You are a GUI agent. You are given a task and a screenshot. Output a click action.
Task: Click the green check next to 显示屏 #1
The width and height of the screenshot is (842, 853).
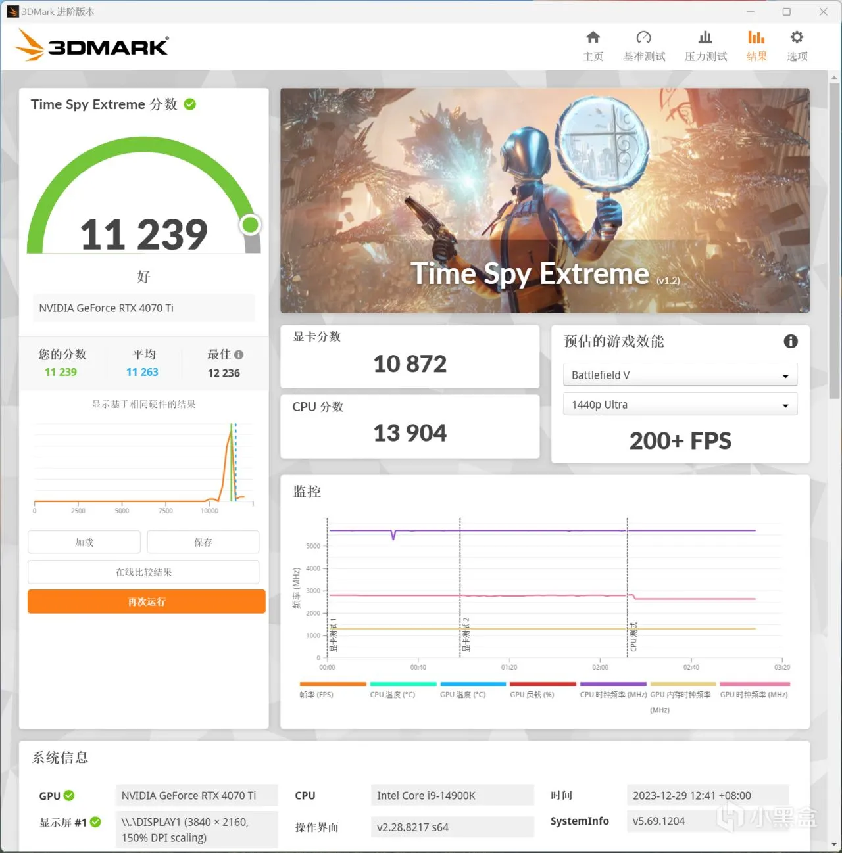pyautogui.click(x=95, y=822)
